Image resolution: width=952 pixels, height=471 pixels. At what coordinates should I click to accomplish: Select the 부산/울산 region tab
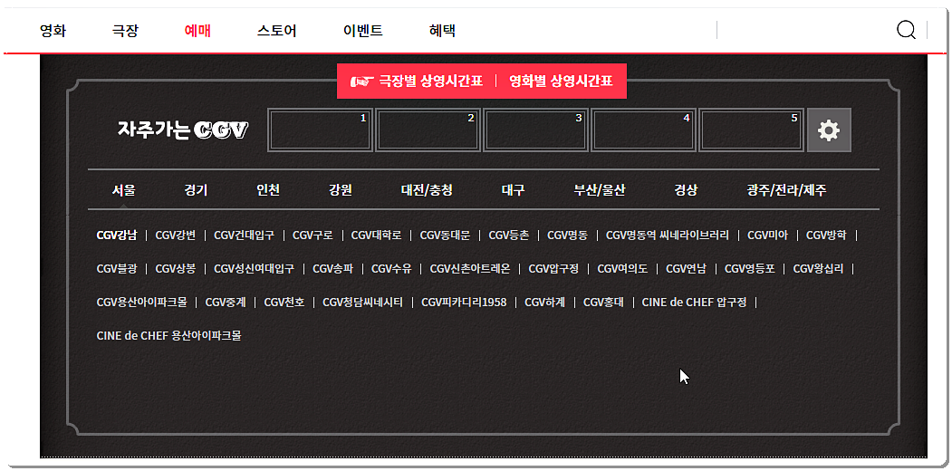point(600,190)
